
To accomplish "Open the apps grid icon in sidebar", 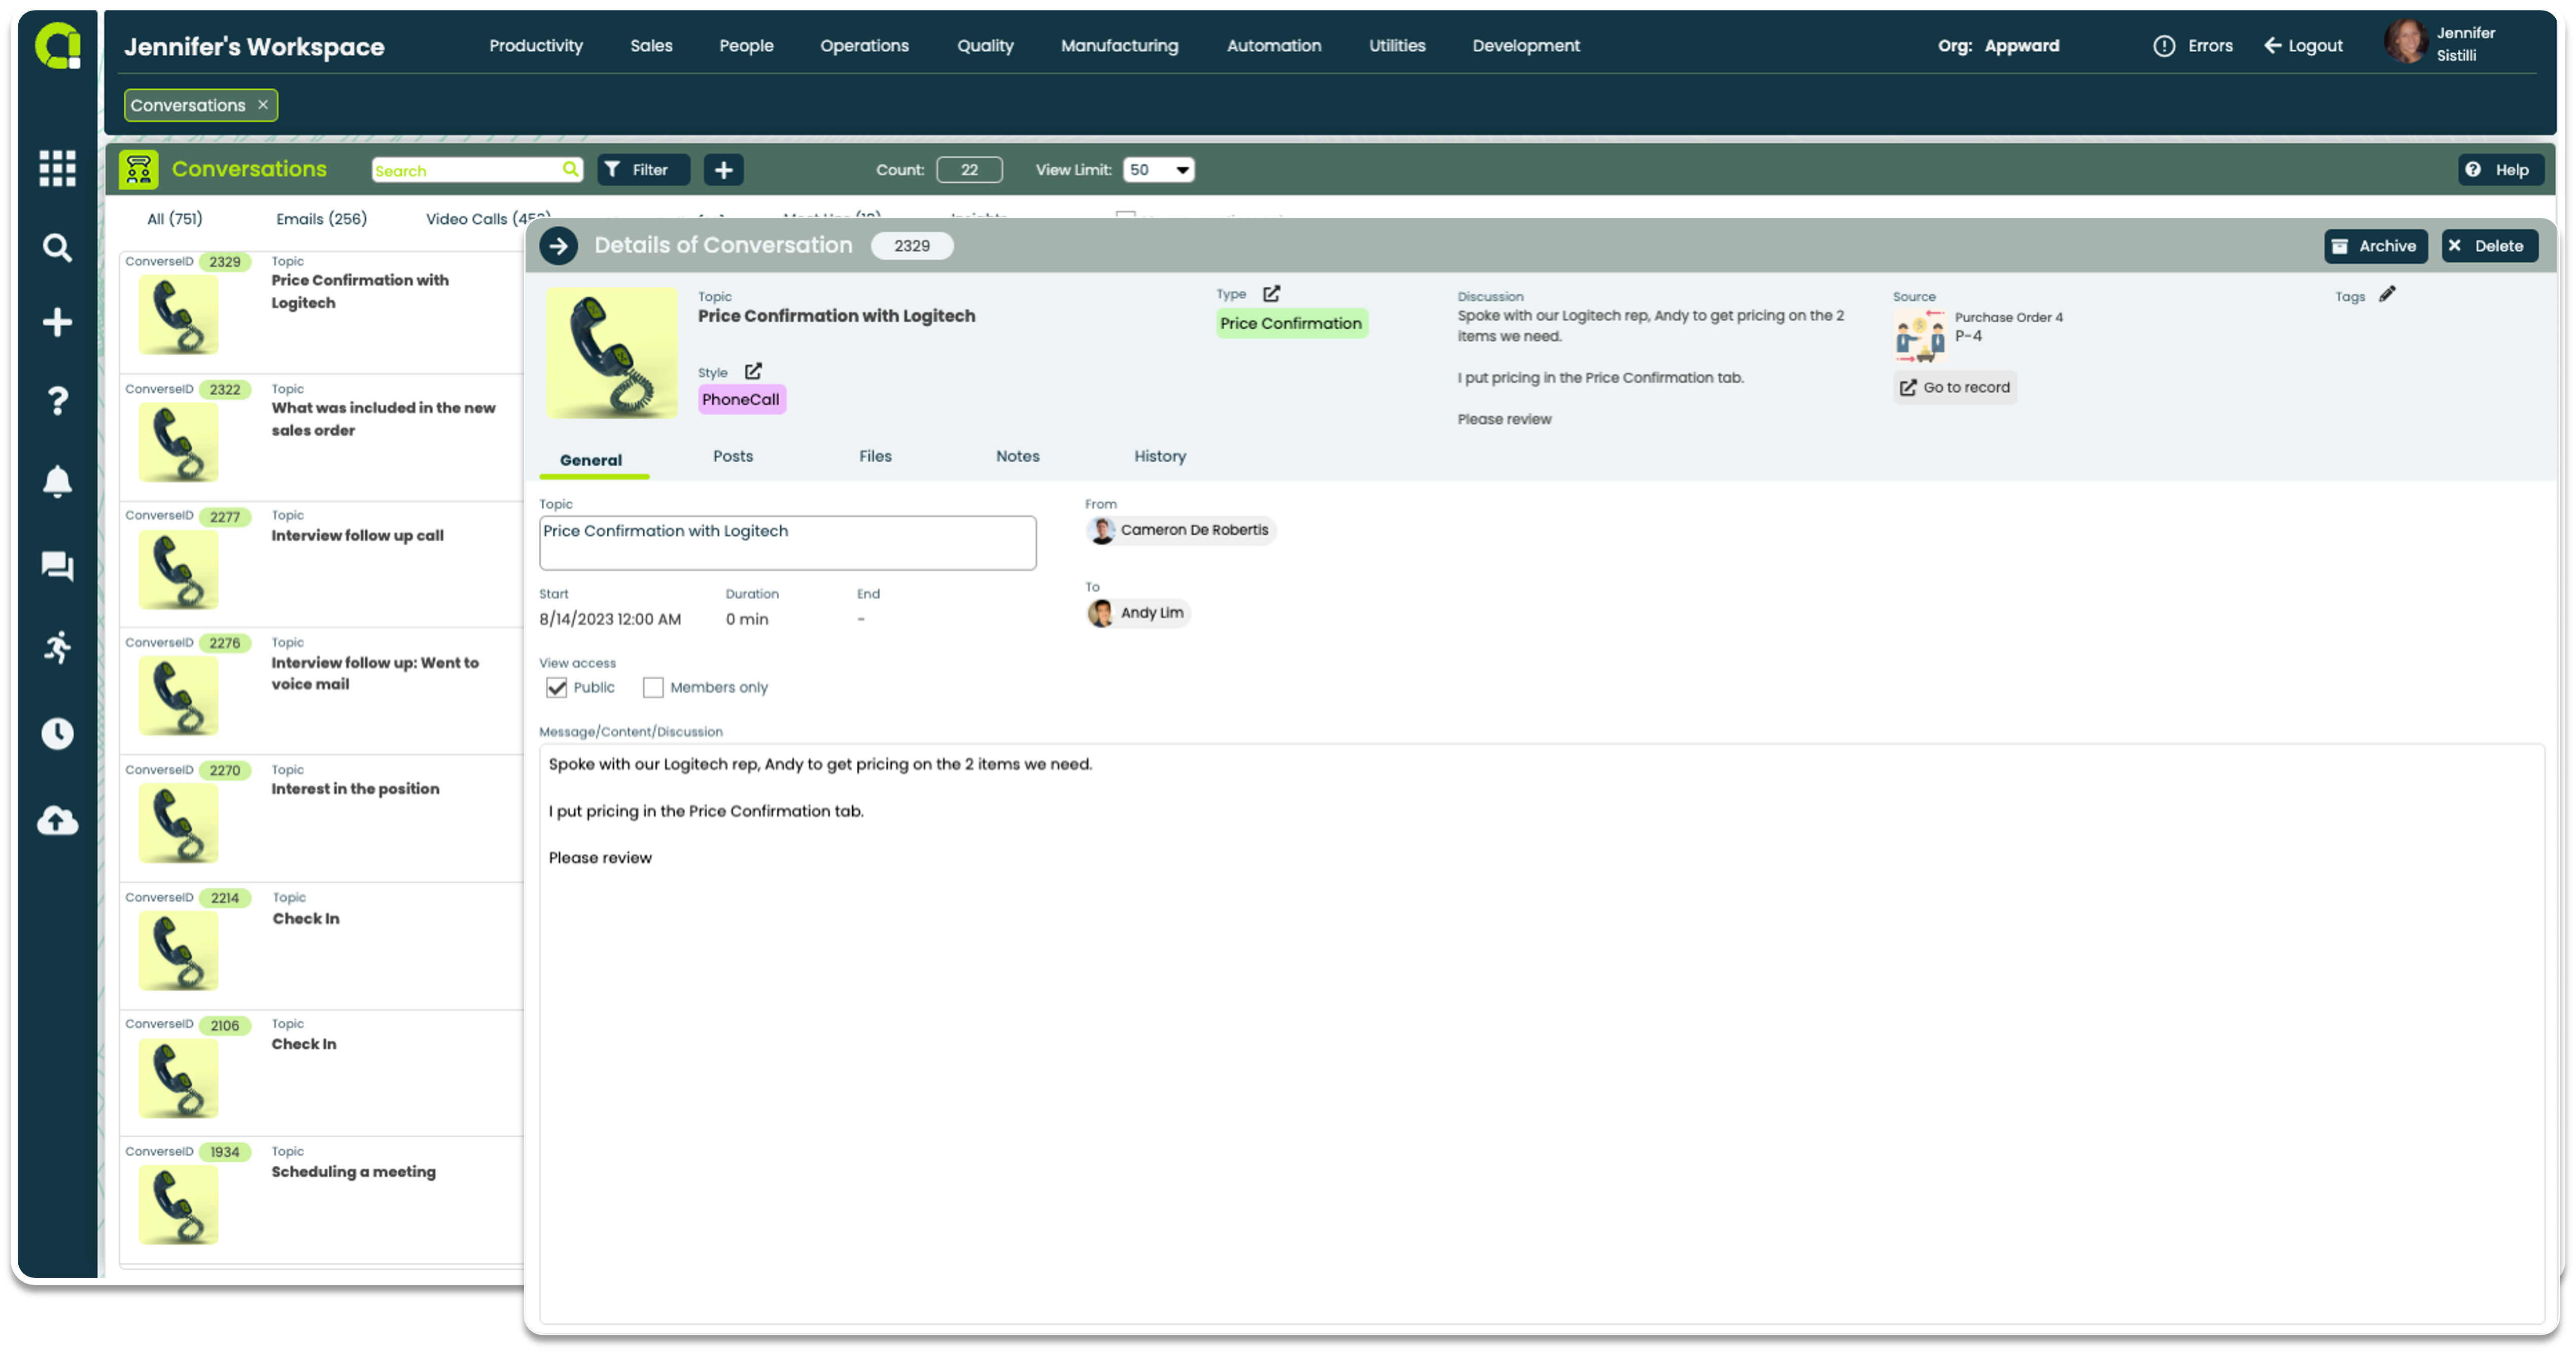I will pyautogui.click(x=57, y=168).
